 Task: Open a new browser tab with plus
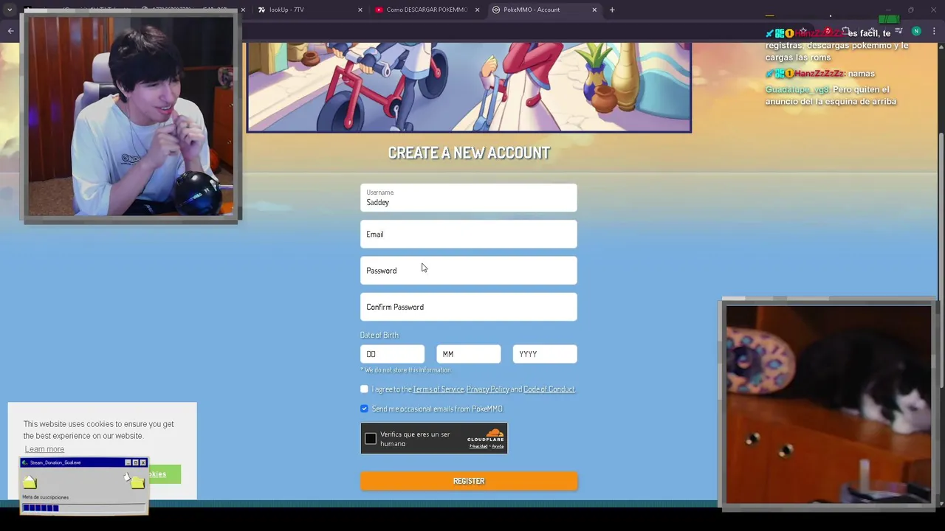coord(612,10)
